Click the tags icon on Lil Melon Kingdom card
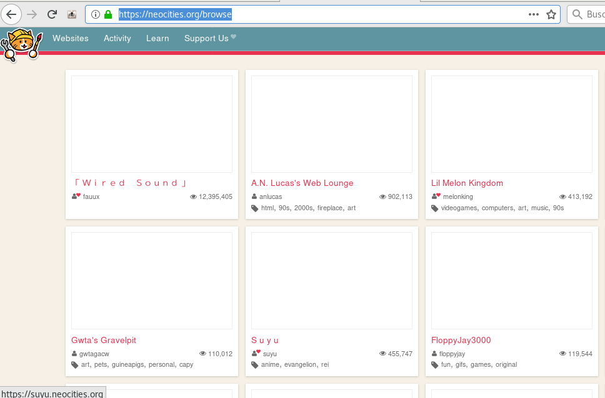 [x=434, y=208]
